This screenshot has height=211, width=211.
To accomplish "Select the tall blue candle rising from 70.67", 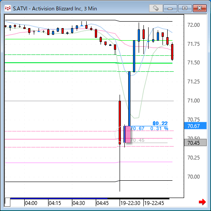I will [x=129, y=99].
